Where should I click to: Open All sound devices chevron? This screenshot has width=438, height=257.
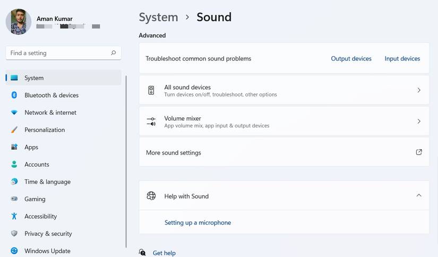[x=419, y=90]
